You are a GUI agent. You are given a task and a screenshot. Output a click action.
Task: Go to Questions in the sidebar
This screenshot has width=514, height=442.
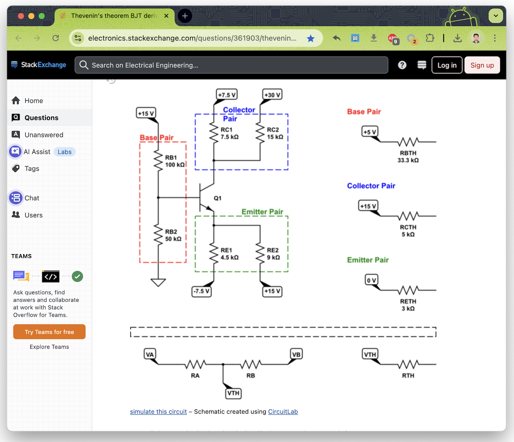coord(41,118)
